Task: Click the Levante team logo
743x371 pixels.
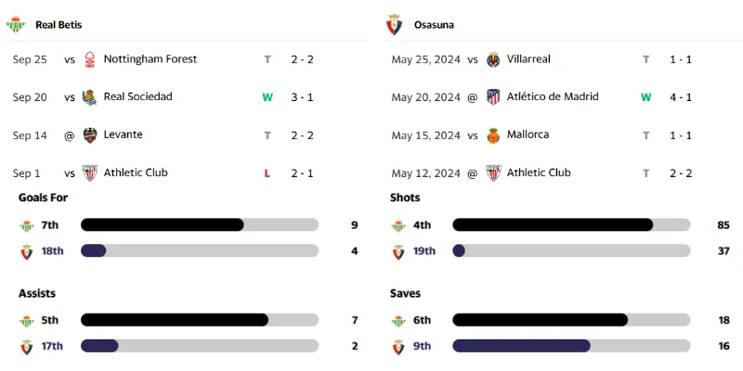Action: point(90,135)
